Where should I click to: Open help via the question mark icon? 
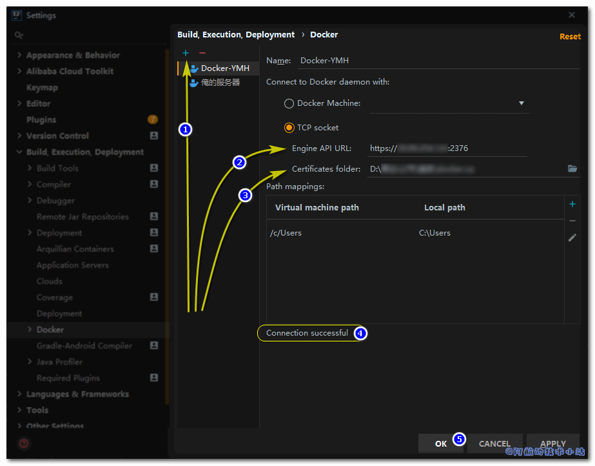[x=23, y=443]
